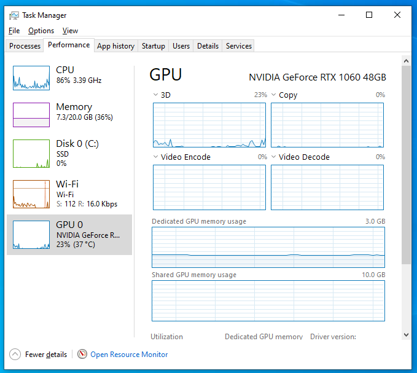Select the Disk 0 (C:) thumbnail graph
417x373 pixels.
tap(31, 154)
